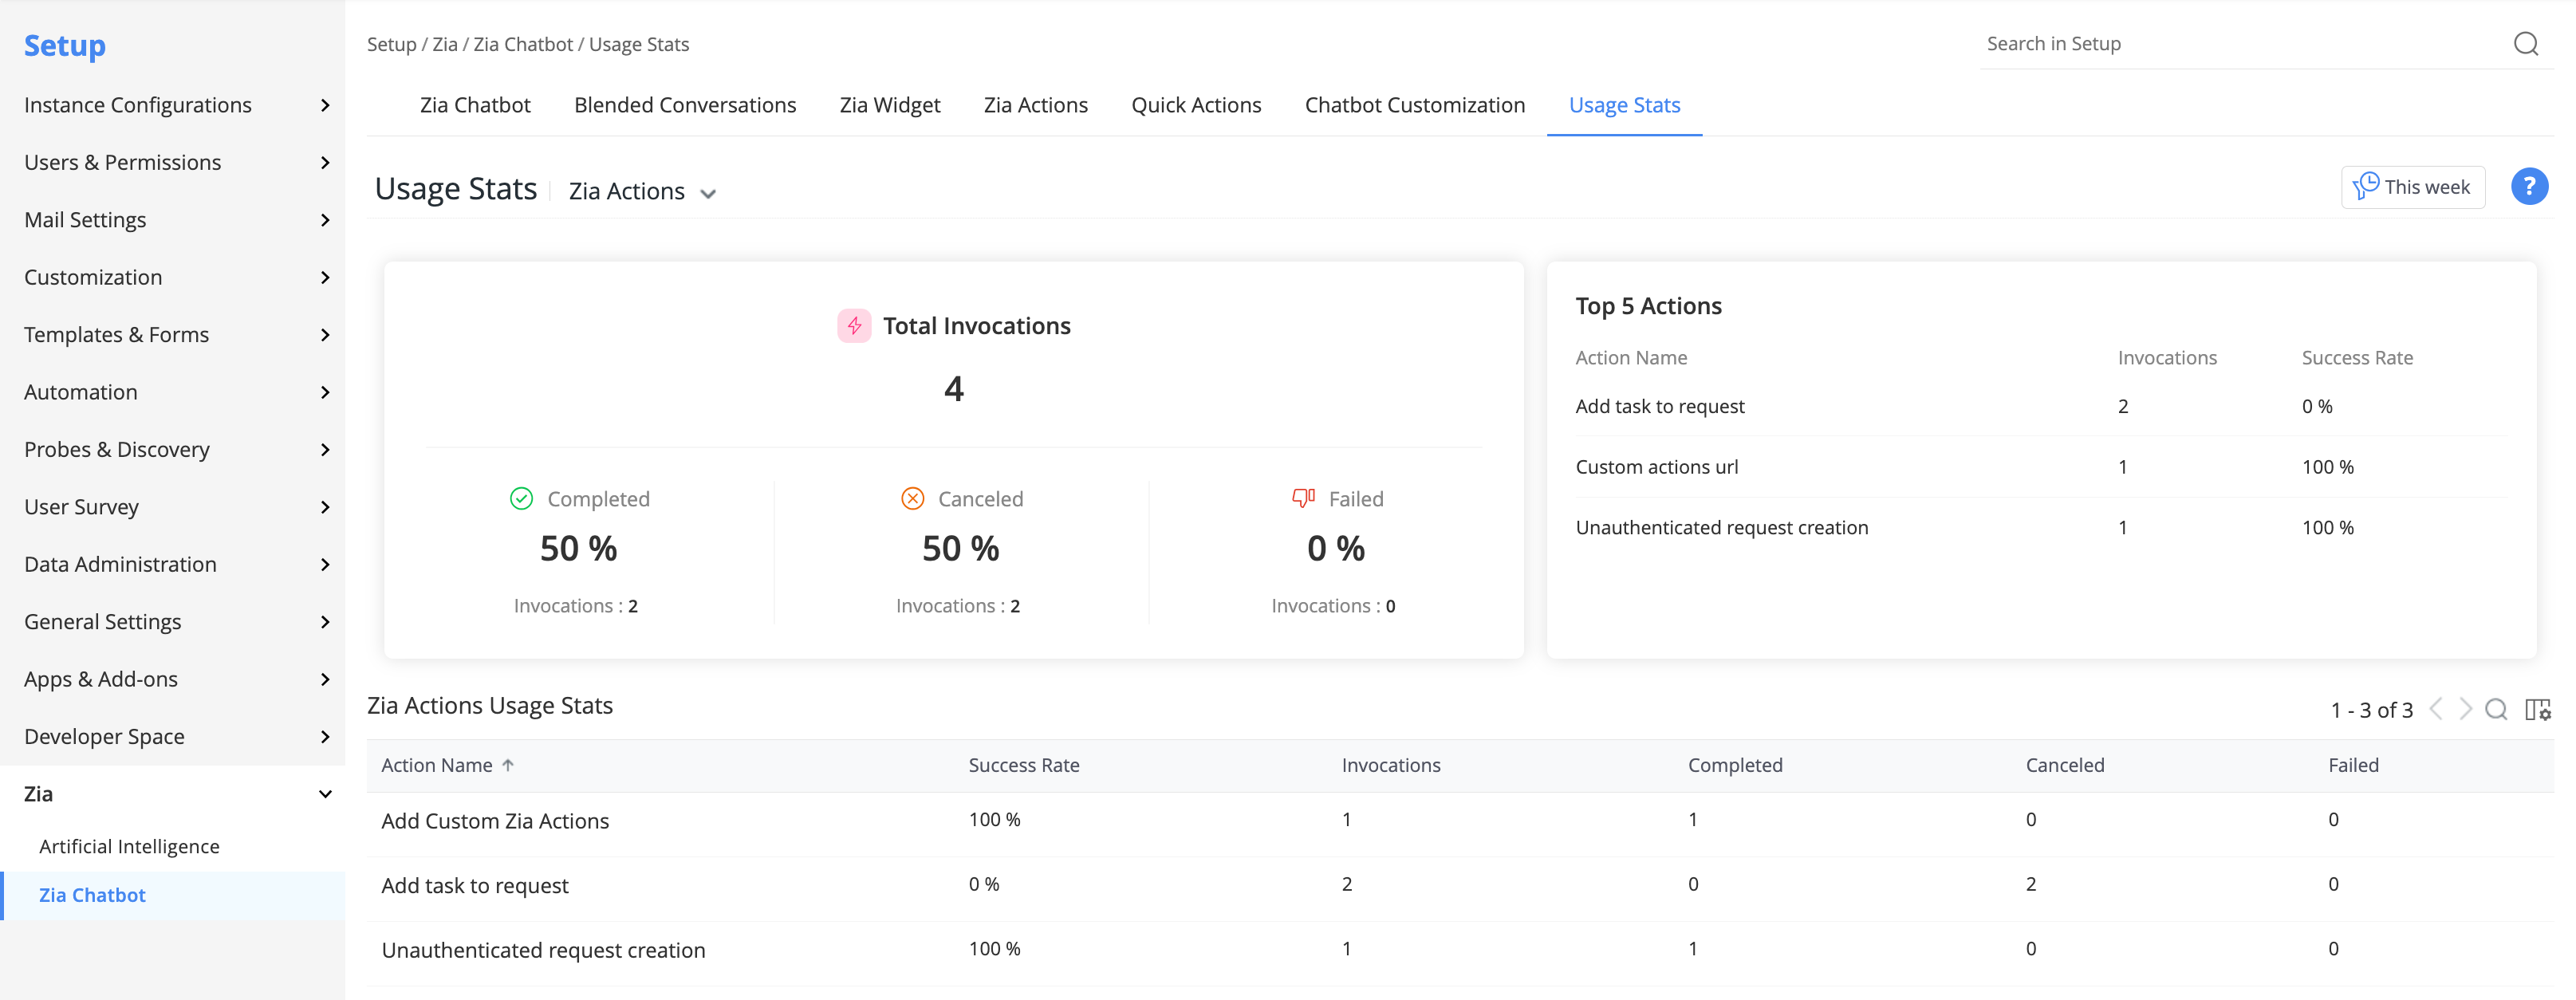Click the Success Rate column header
The width and height of the screenshot is (2576, 1000).
click(1023, 765)
